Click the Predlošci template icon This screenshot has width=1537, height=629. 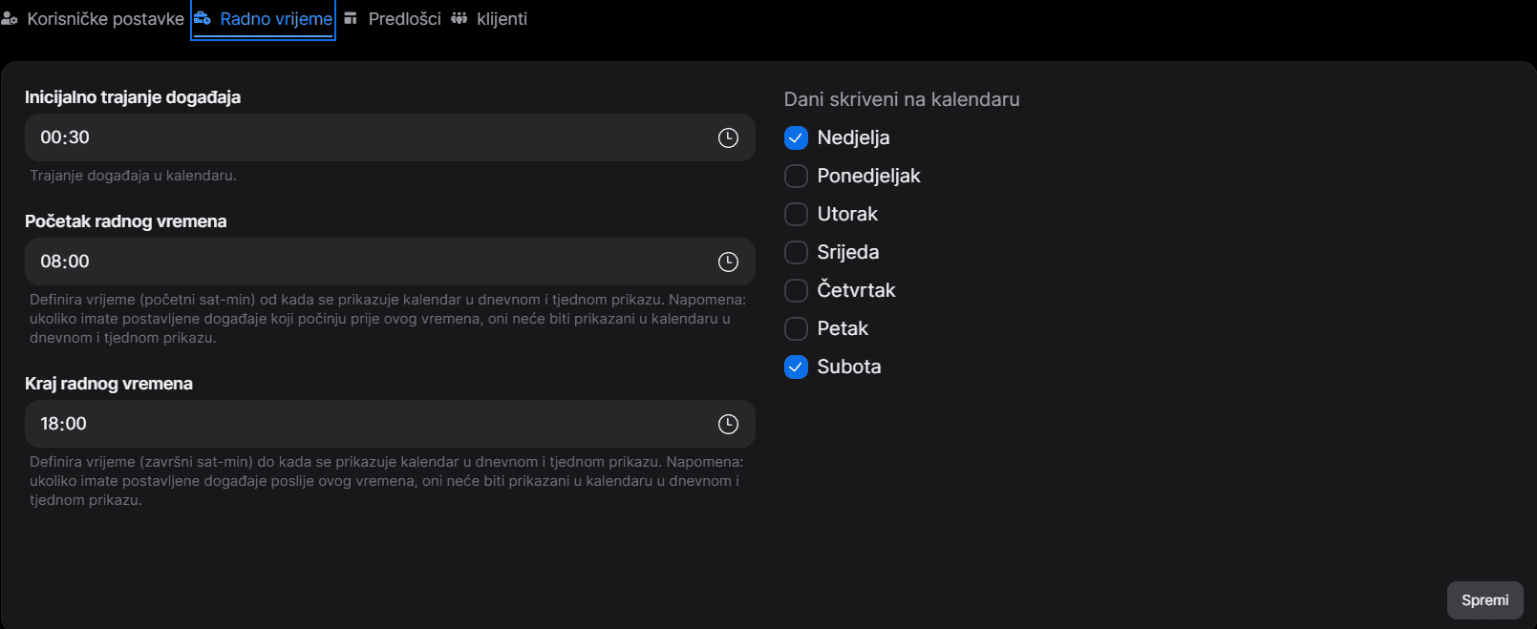point(351,19)
